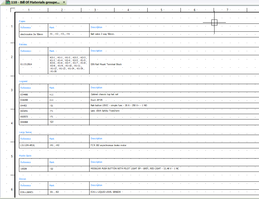Click the 'Leroy Somer' manufacturer heading

[x=25, y=132]
